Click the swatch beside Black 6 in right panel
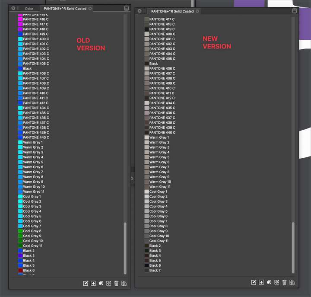Screen dimensions: 311x297 coord(146,265)
